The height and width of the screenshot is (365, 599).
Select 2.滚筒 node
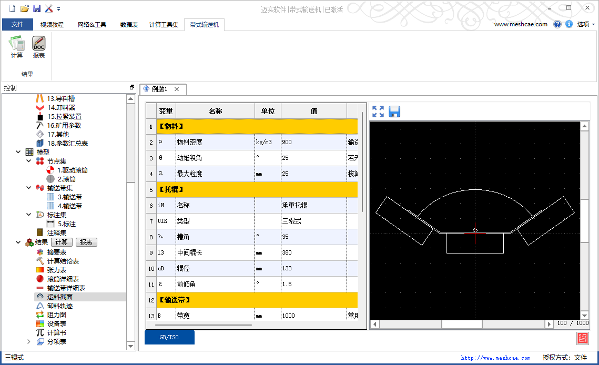(66, 179)
